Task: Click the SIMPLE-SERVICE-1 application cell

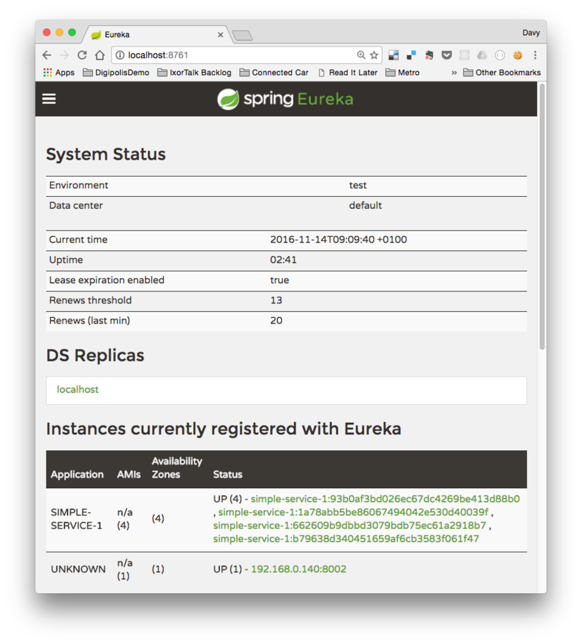Action: pyautogui.click(x=77, y=519)
